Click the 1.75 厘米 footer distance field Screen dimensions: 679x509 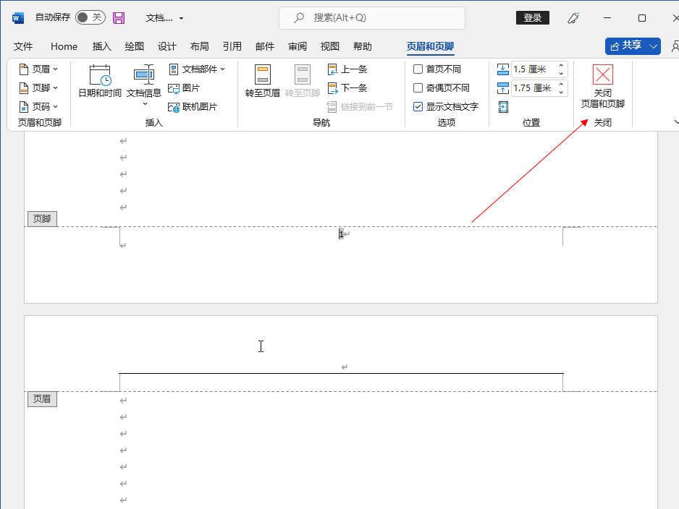tap(533, 88)
